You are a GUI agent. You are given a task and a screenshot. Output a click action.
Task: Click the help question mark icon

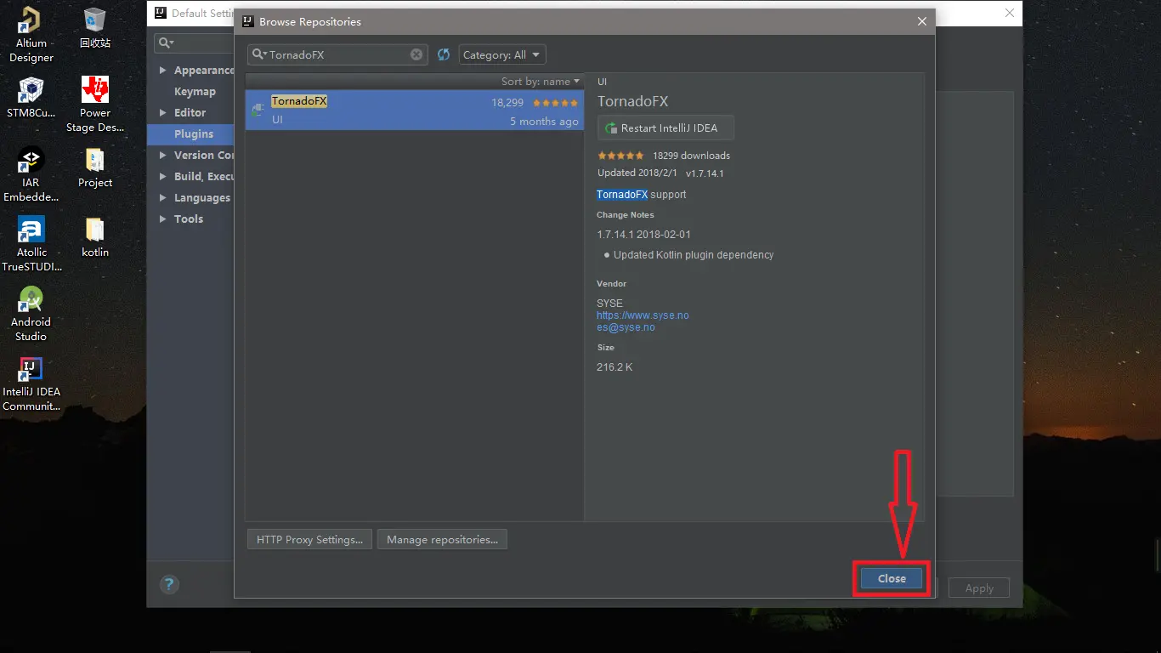pyautogui.click(x=169, y=584)
